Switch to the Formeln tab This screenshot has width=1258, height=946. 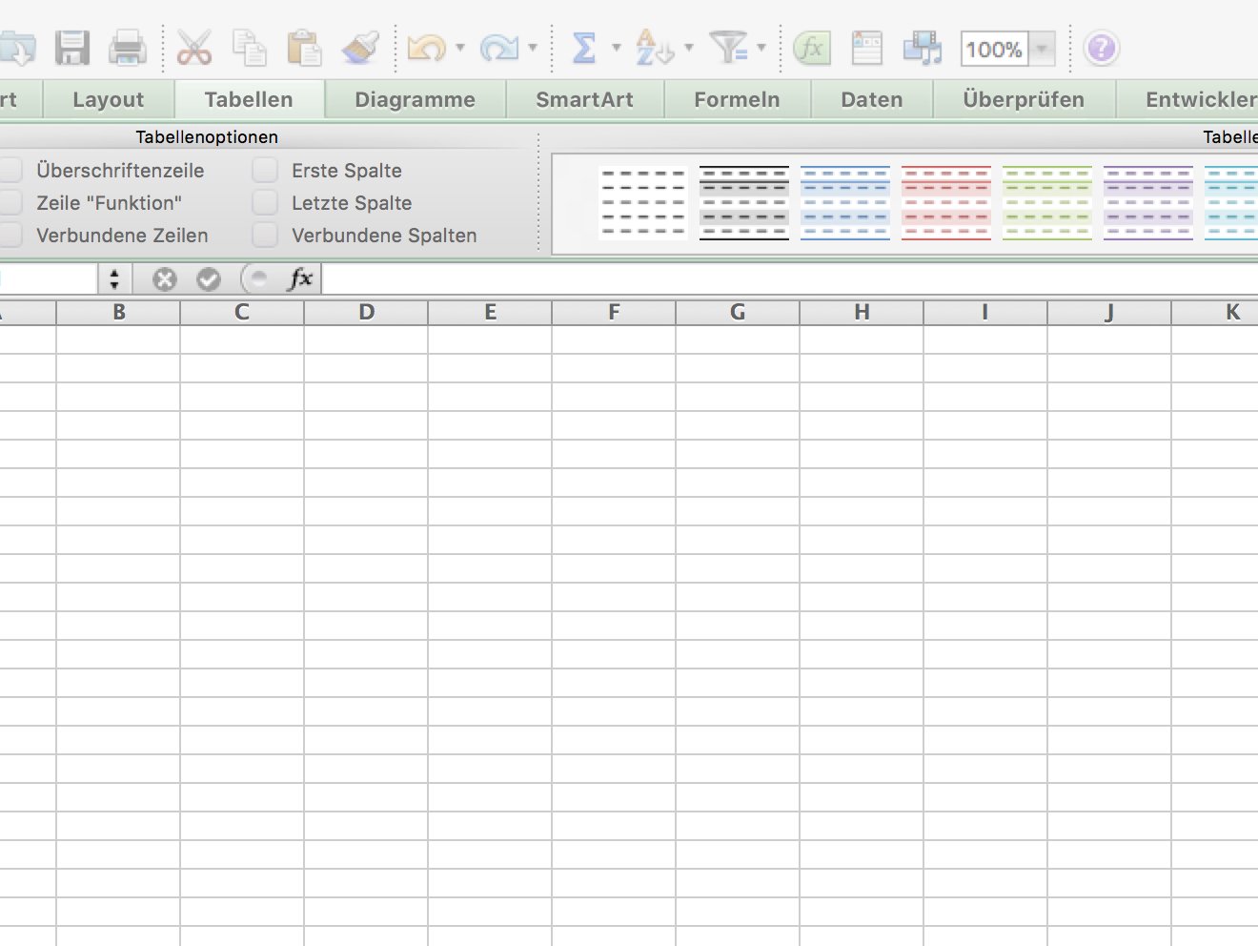[738, 100]
